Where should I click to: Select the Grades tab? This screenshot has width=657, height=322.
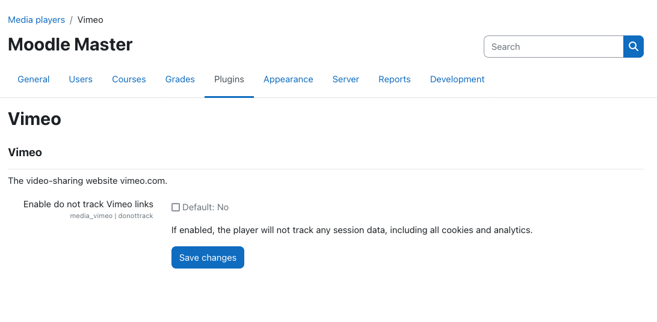[x=180, y=79]
